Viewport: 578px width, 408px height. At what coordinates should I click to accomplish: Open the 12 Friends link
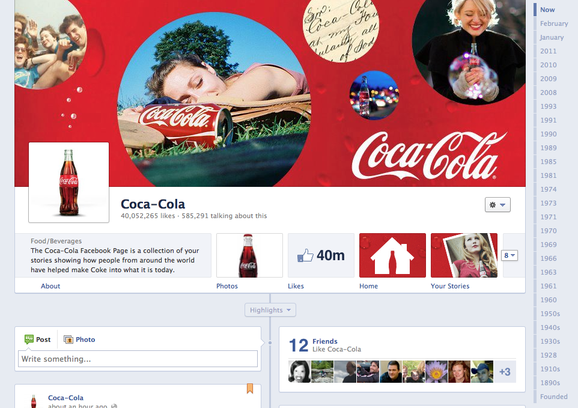[324, 341]
